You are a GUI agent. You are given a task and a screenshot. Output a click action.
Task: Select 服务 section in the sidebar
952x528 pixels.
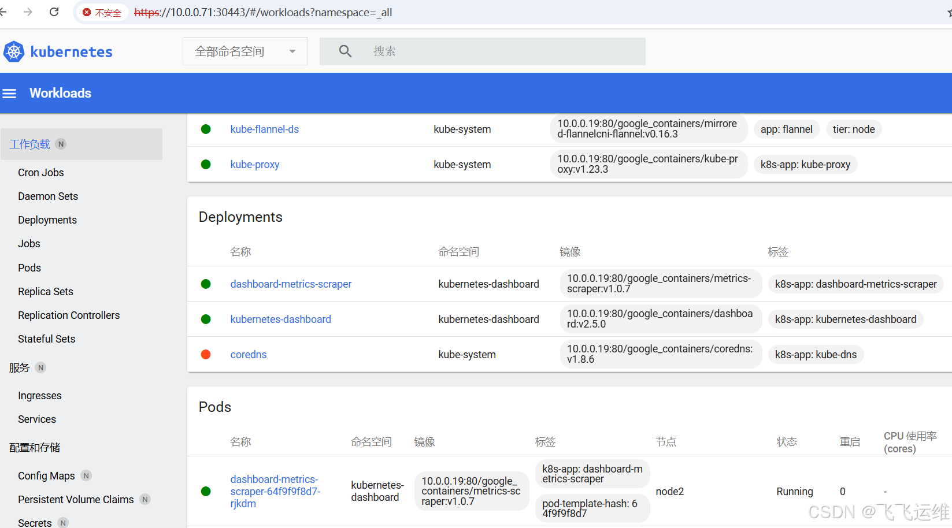(x=19, y=368)
